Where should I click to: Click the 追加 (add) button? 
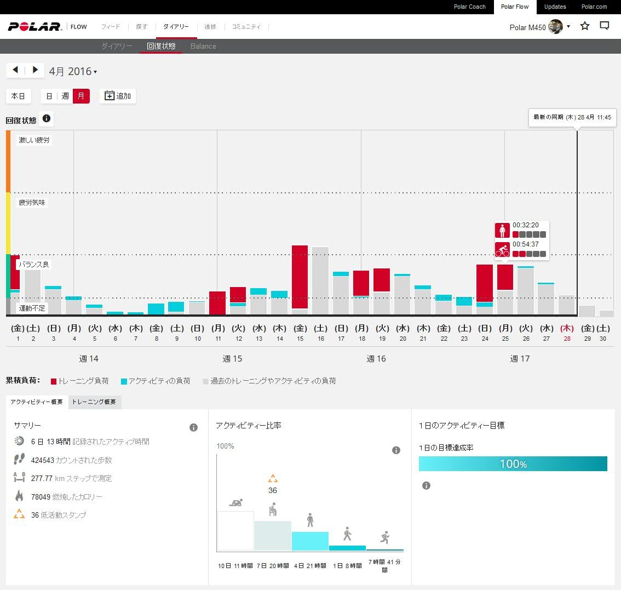[118, 96]
